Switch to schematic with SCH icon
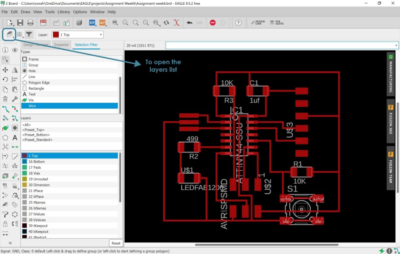This screenshot has width=400, height=254. click(x=43, y=22)
